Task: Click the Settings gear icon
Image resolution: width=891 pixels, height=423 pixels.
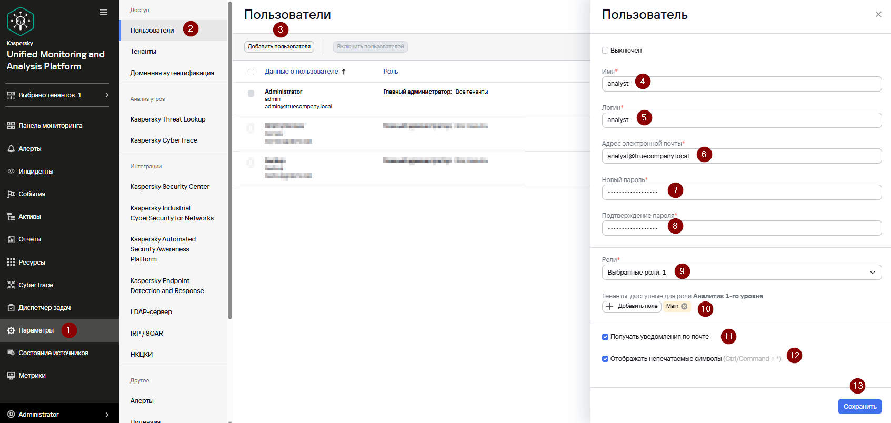Action: (x=11, y=330)
